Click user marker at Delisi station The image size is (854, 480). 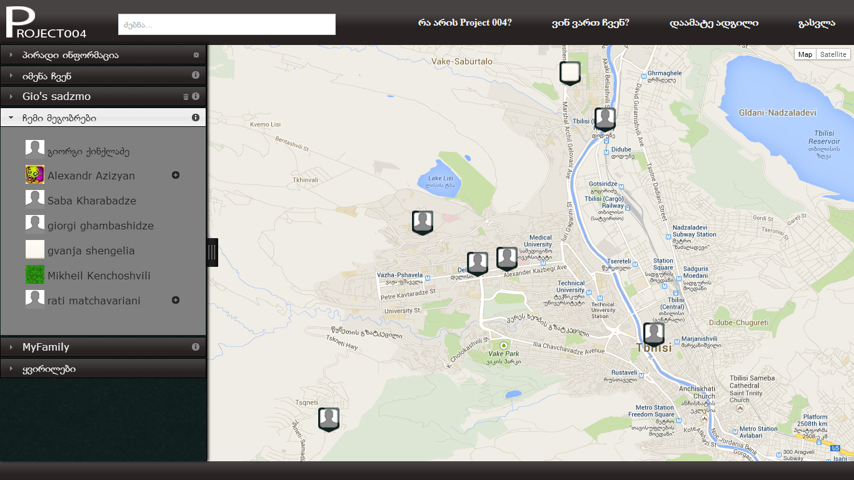(478, 264)
